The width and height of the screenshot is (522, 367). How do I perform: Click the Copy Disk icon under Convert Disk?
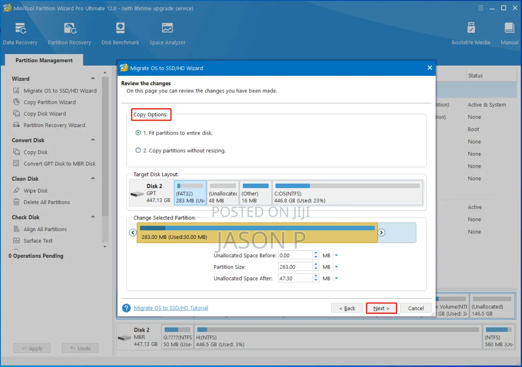point(16,152)
